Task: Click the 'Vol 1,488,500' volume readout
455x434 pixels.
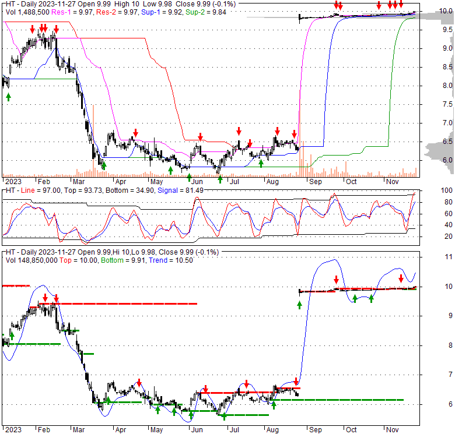Action: [x=27, y=12]
